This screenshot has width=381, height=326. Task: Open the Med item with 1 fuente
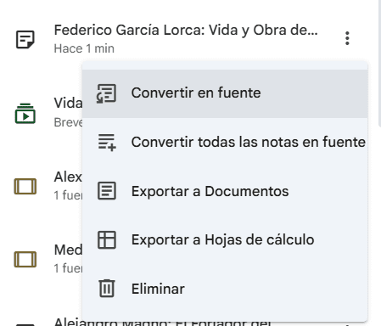pos(68,258)
